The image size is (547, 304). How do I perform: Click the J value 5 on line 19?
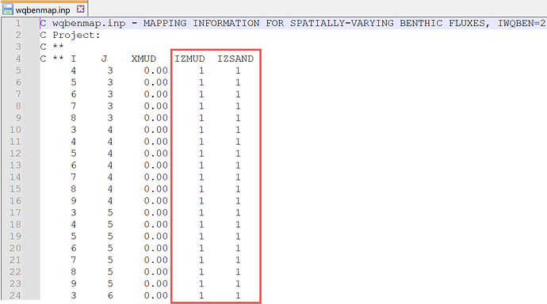[110, 237]
